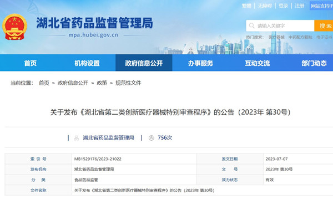This screenshot has height=205, width=333.
Task: Click the announcement headline title
Action: tap(170, 112)
